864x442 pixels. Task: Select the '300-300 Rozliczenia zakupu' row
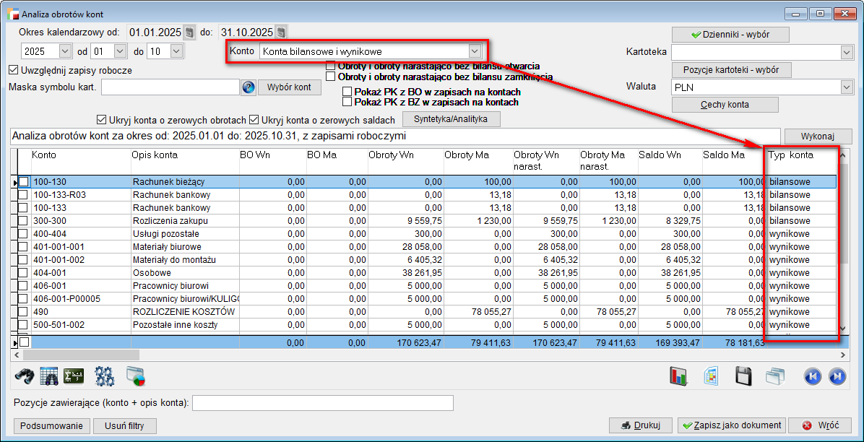pyautogui.click(x=166, y=221)
